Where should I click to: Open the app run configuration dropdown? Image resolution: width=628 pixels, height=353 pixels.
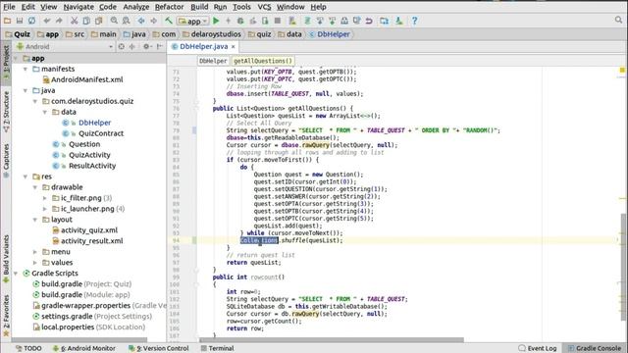(x=193, y=21)
